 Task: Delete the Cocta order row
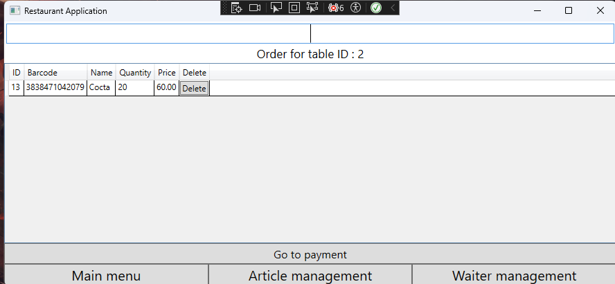(194, 88)
